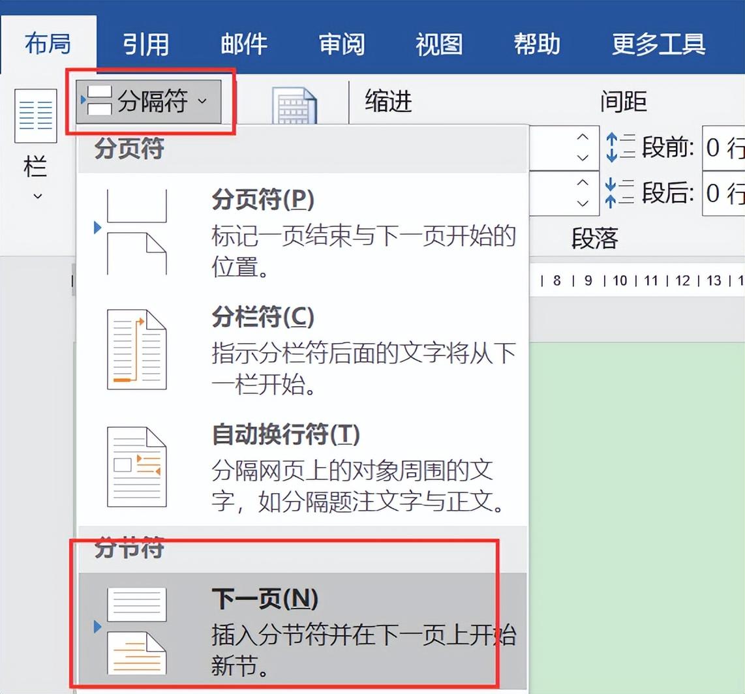Expand the 栏 dropdown chevron
Image resolution: width=745 pixels, height=694 pixels.
[x=38, y=196]
